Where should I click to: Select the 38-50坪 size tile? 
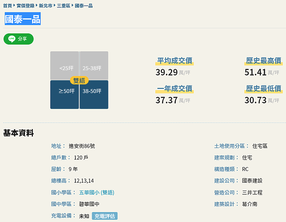point(94,94)
